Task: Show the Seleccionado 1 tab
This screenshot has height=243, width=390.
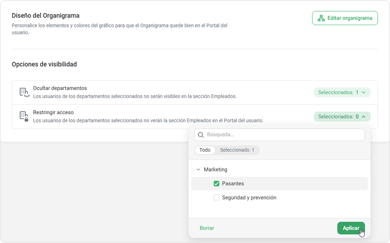Action: pyautogui.click(x=237, y=150)
